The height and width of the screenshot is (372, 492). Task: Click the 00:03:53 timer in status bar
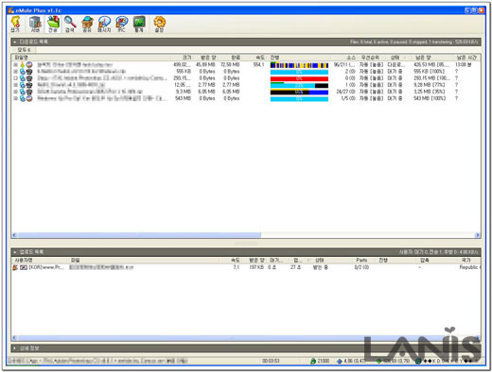(x=271, y=361)
